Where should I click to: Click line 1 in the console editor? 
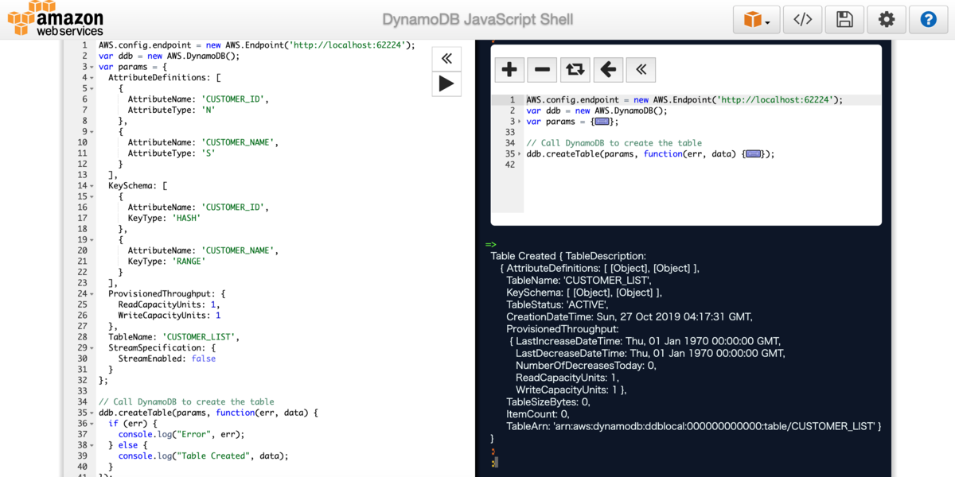pyautogui.click(x=684, y=100)
